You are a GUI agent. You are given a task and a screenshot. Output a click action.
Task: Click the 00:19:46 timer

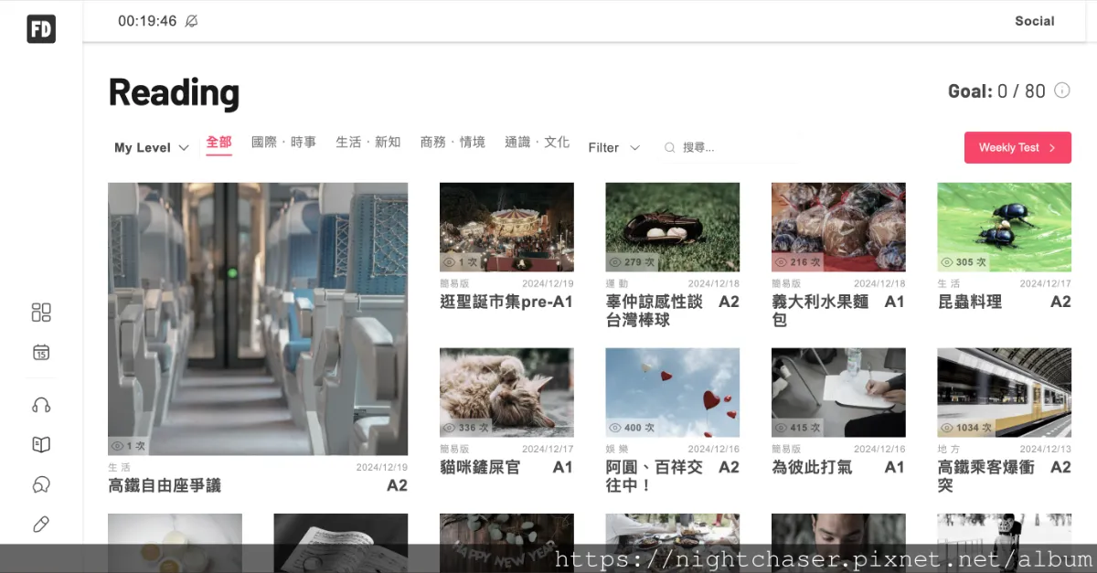point(147,21)
